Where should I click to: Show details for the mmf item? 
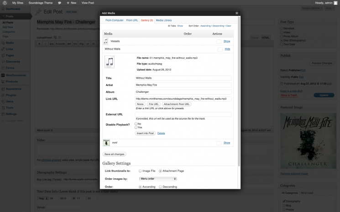[x=227, y=143]
